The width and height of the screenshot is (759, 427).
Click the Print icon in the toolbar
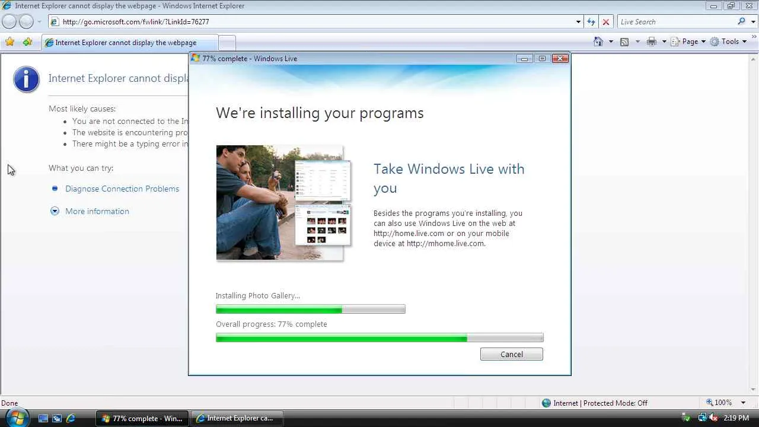click(x=652, y=42)
